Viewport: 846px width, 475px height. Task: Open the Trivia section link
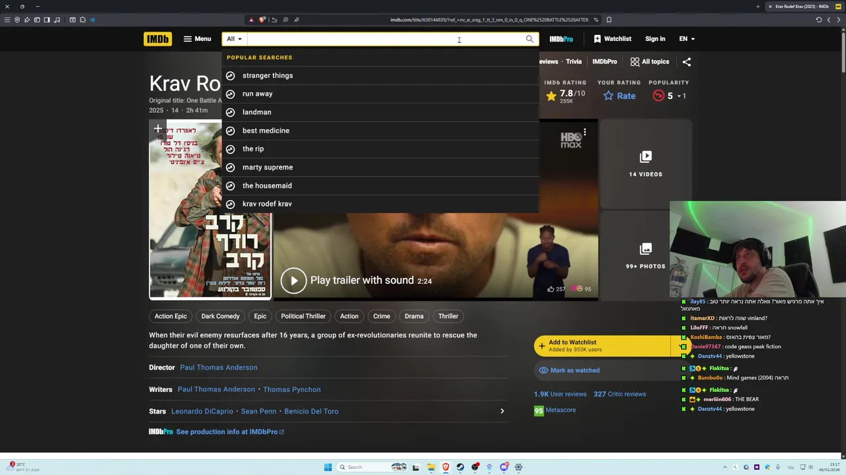[574, 61]
